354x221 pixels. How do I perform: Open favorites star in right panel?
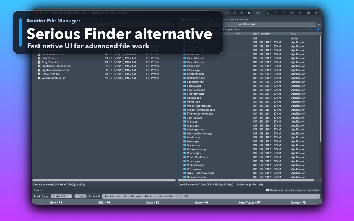click(x=318, y=29)
